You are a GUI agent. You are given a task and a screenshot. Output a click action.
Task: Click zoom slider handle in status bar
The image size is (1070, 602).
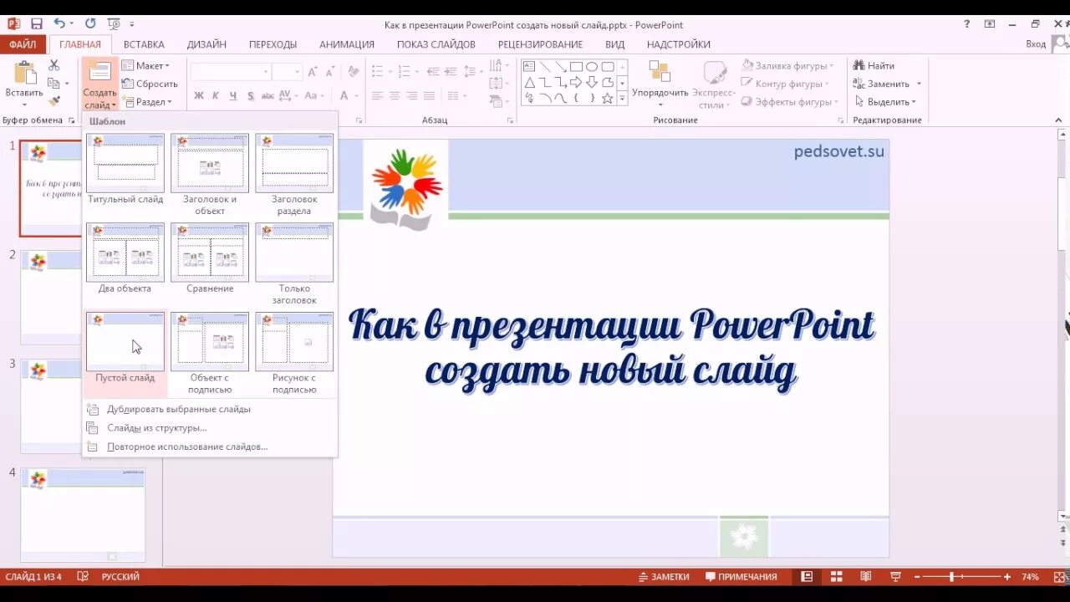click(x=951, y=577)
